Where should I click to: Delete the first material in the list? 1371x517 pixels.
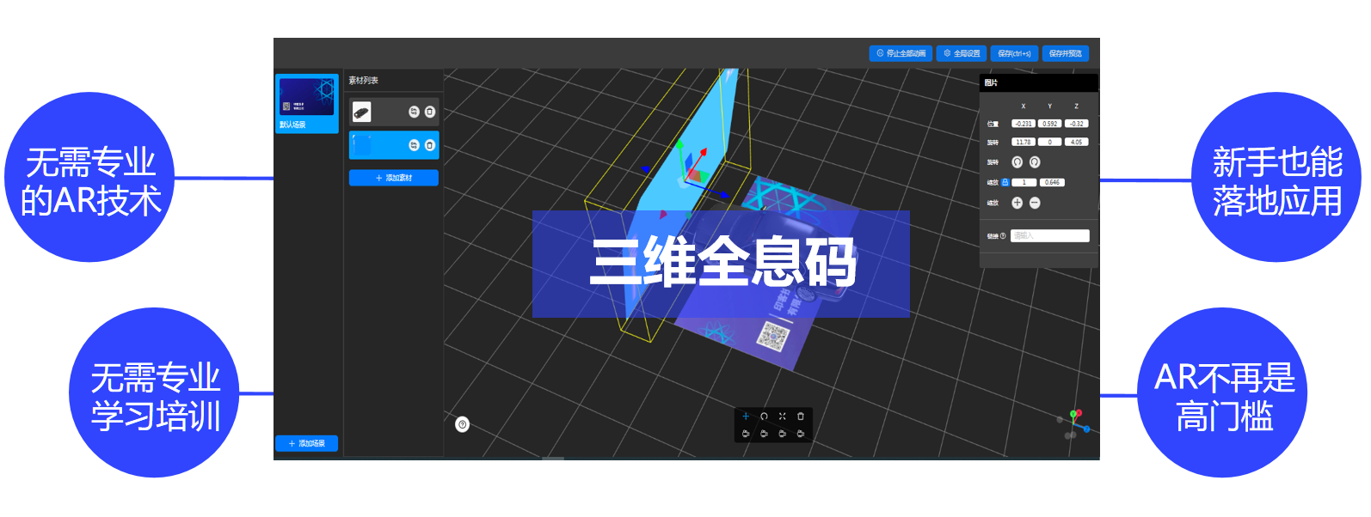(x=430, y=112)
